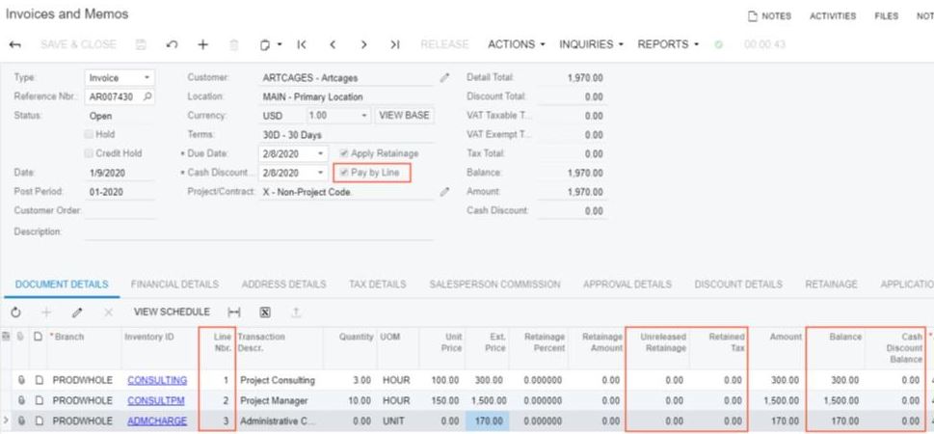Screen dimensions: 934x434
Task: Go to the previous invoice record
Action: pyautogui.click(x=333, y=44)
